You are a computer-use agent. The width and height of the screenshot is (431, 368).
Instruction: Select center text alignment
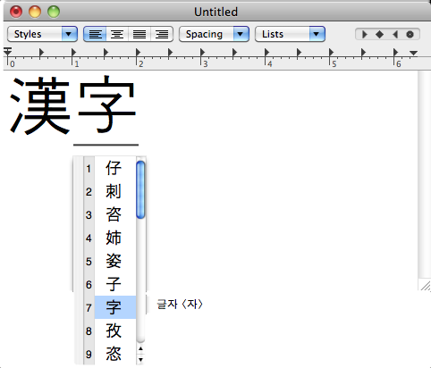click(117, 34)
